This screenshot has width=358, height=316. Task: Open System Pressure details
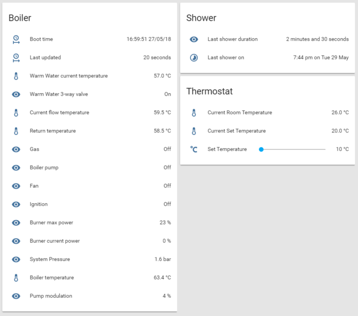[49, 259]
